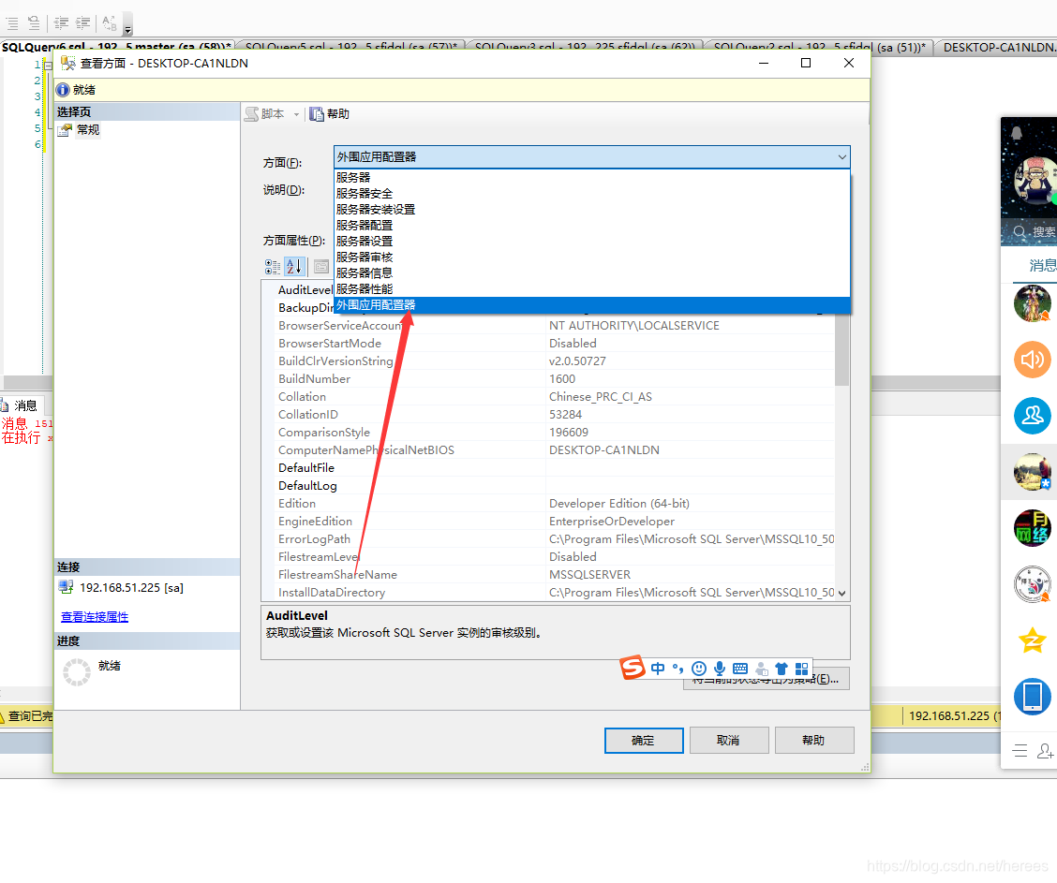Switch to the SQLQuery6.sql master tab
Image resolution: width=1057 pixels, height=883 pixels.
[116, 47]
